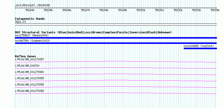Open the LYPLA1|NM_001279360 transcript label
This screenshot has width=224, height=108.
pos(29,72)
